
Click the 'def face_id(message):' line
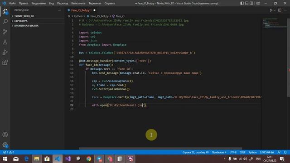tap(96, 65)
